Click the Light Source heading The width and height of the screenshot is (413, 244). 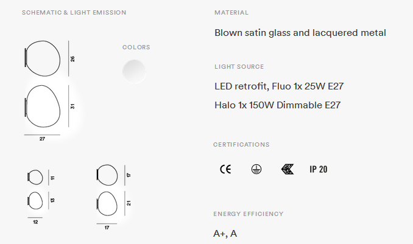(239, 67)
